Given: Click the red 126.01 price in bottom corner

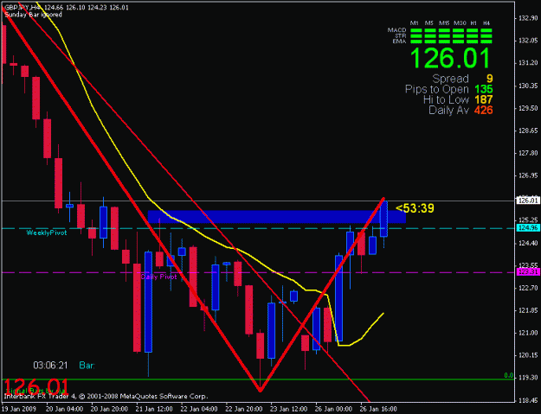Looking at the screenshot, I should pyautogui.click(x=36, y=387).
